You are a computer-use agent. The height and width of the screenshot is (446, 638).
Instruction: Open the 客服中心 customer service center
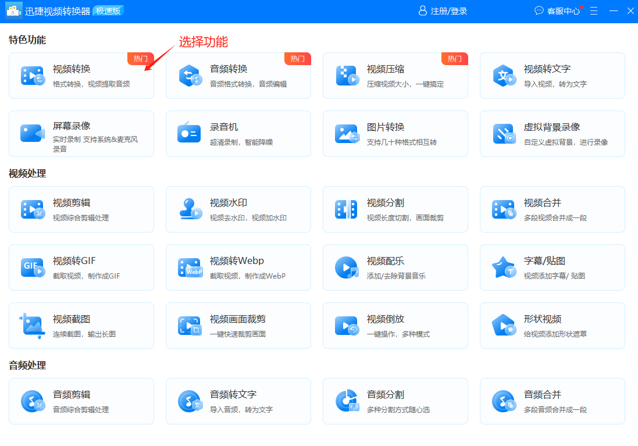(x=562, y=10)
